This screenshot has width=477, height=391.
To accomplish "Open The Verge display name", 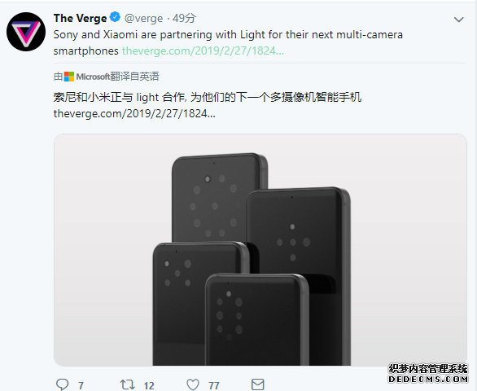I will 80,18.
